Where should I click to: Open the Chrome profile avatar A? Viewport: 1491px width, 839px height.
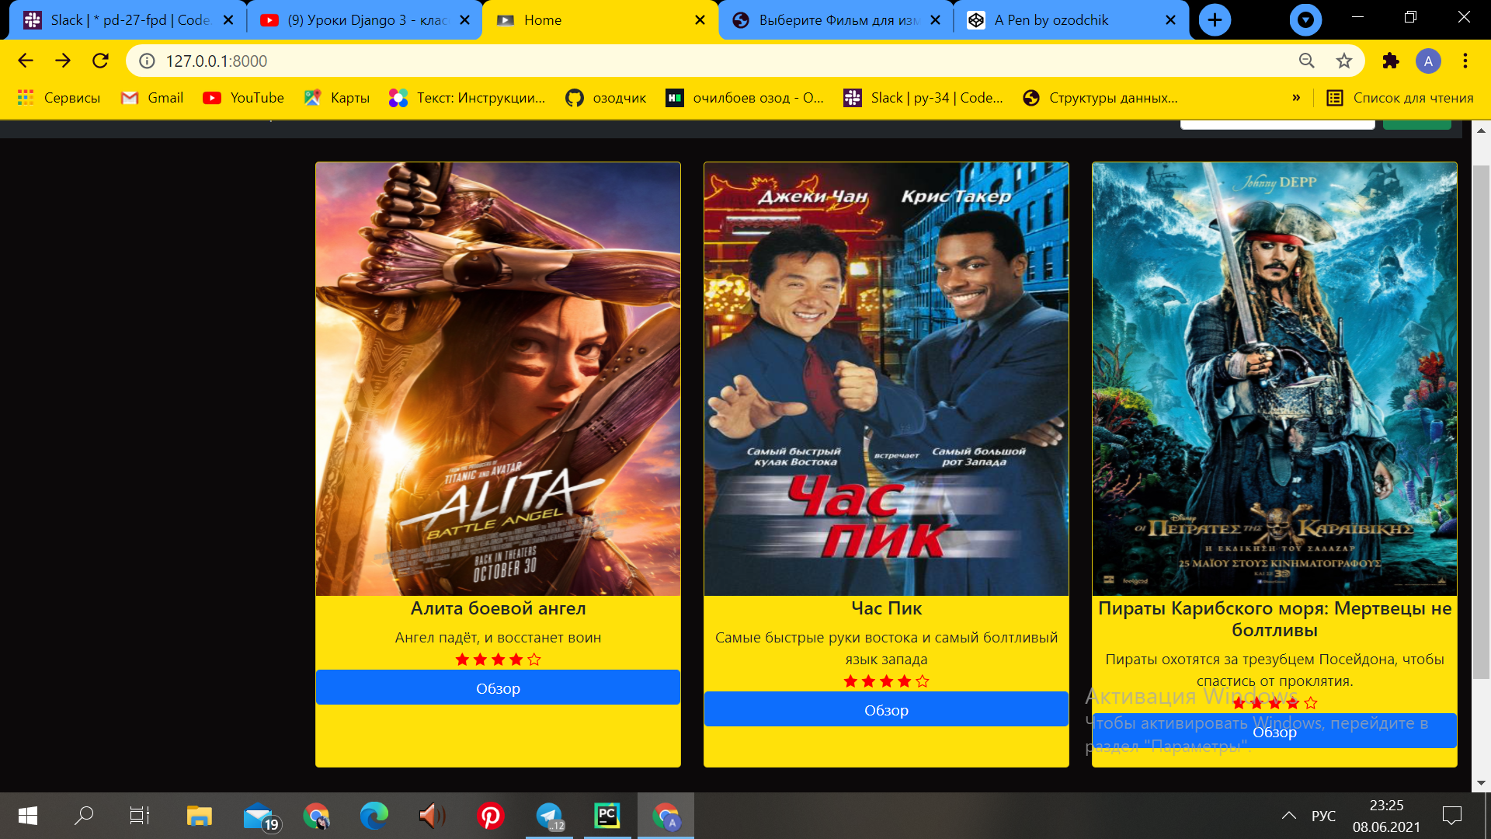click(1428, 61)
